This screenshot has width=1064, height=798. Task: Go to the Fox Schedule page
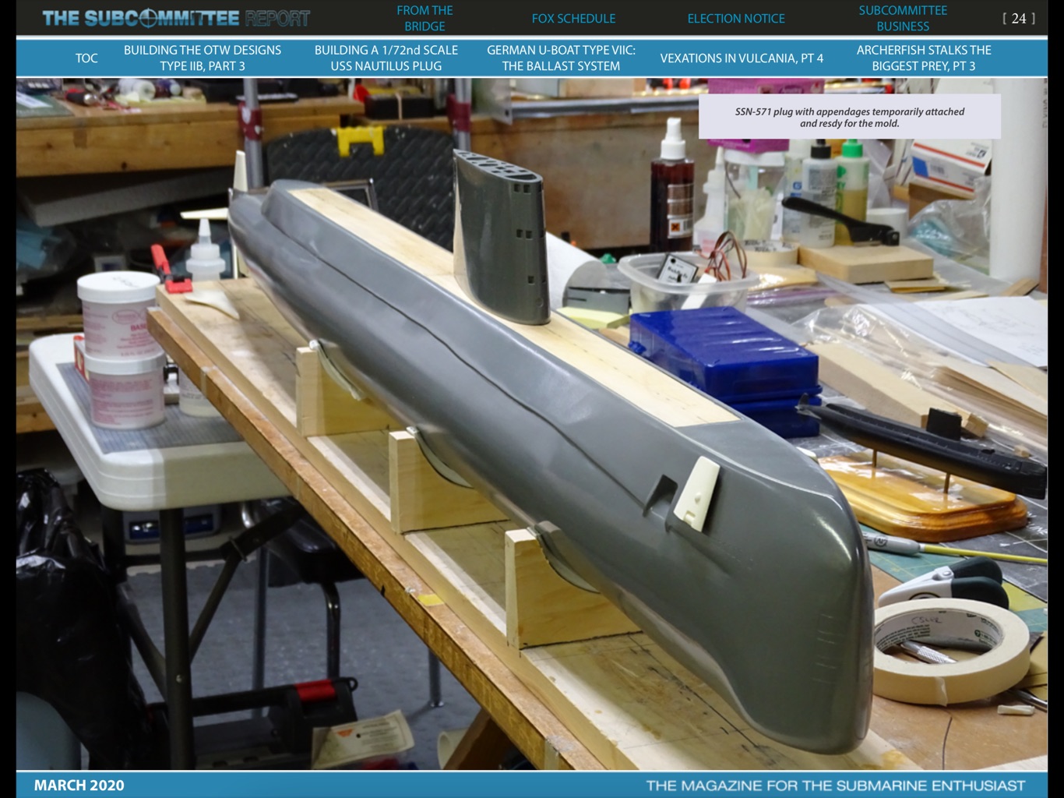[573, 18]
